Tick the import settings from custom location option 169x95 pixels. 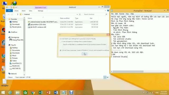tap(60, 42)
